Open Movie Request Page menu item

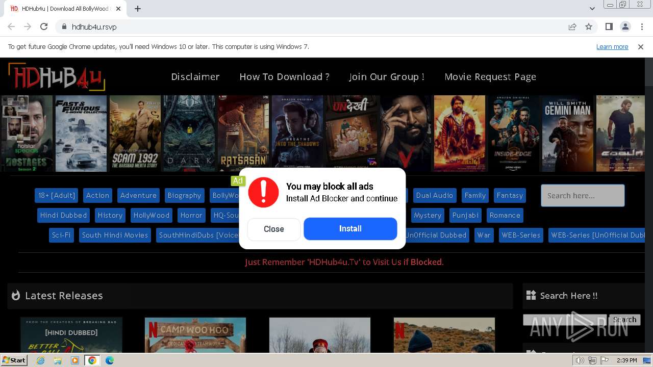coord(490,76)
